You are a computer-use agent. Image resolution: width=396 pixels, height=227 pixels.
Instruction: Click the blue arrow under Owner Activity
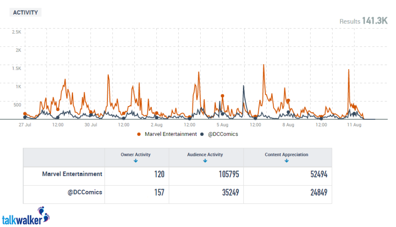pyautogui.click(x=136, y=161)
